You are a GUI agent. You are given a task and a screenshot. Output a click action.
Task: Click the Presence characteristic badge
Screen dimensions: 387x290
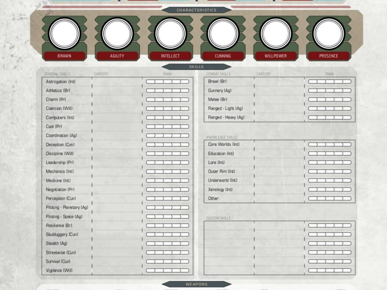[329, 56]
